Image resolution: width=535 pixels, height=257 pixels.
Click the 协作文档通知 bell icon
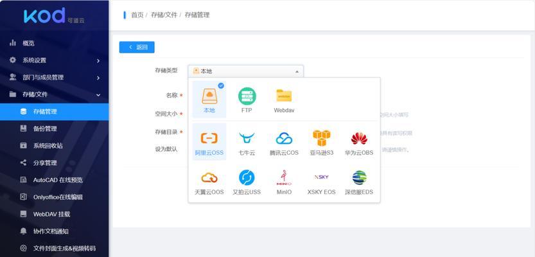(24, 231)
